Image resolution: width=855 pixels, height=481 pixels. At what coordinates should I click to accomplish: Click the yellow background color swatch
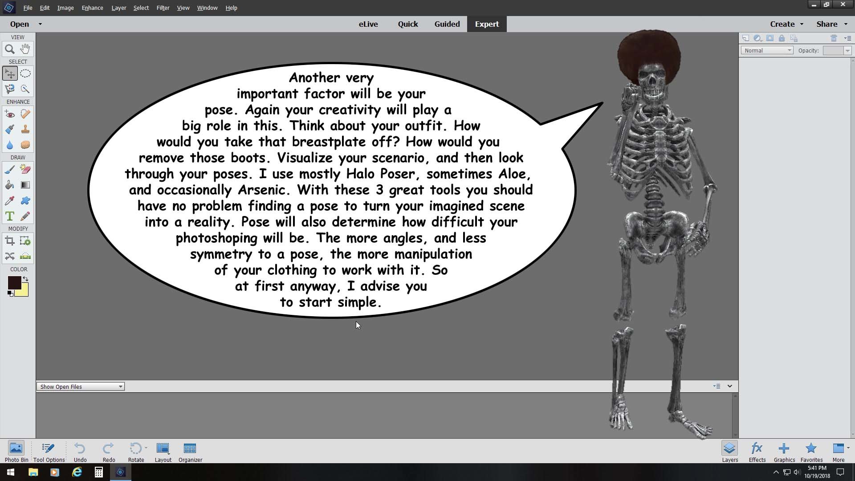[x=24, y=292]
